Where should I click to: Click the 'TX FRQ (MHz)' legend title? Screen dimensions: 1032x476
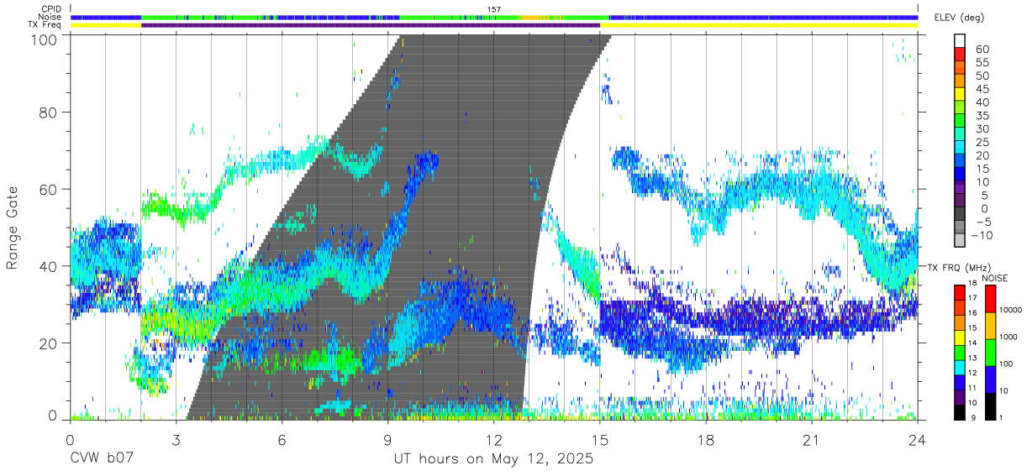(958, 268)
